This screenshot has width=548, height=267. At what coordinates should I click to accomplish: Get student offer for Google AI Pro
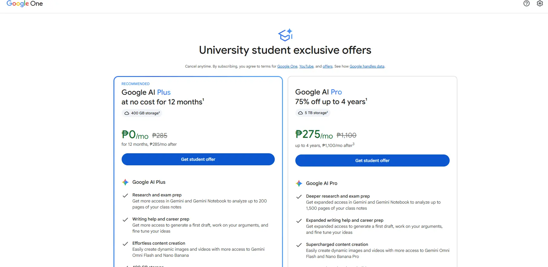372,161
